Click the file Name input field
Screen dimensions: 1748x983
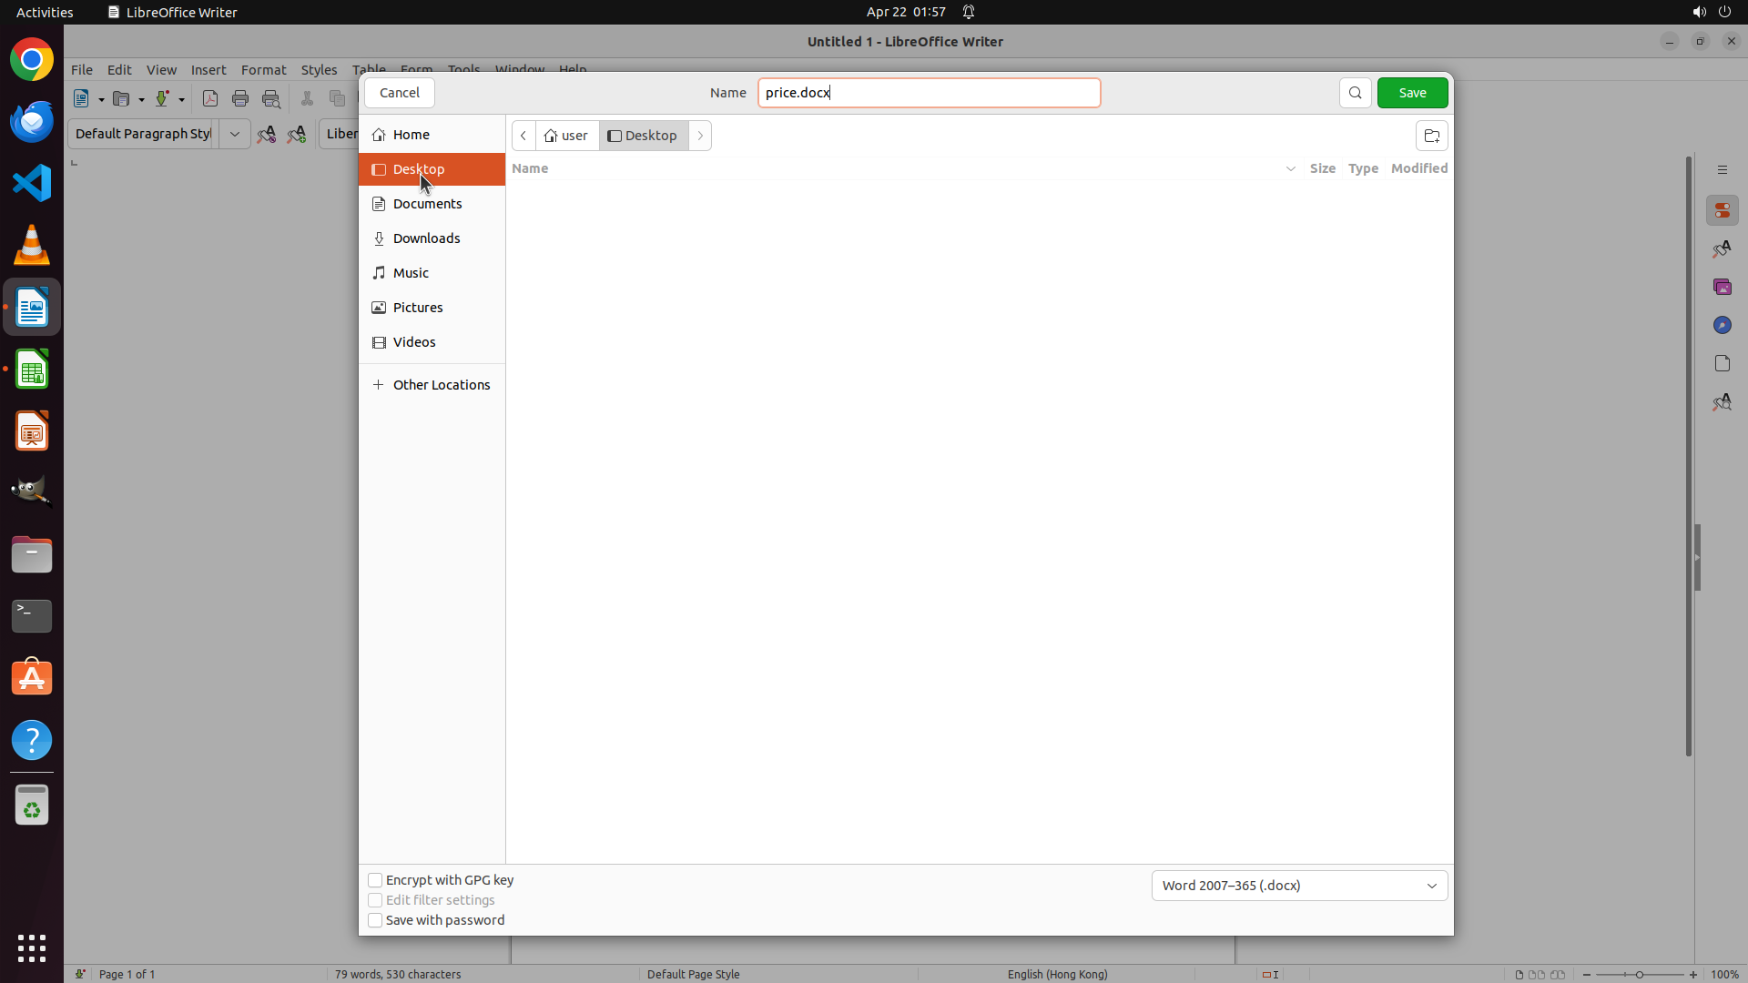point(929,93)
